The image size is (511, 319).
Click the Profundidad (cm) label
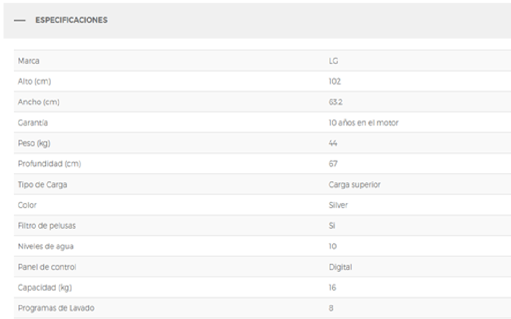click(50, 164)
